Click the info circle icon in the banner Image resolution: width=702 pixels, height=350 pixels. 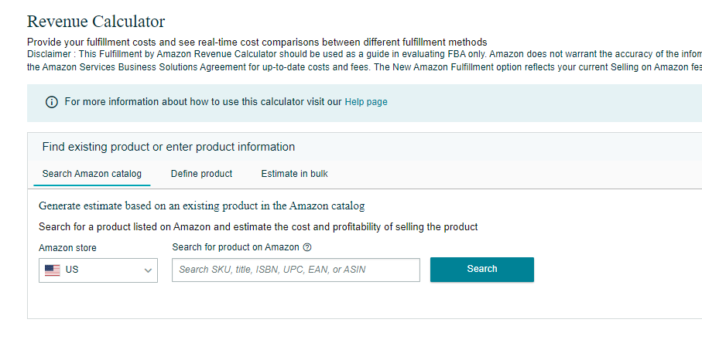click(x=52, y=102)
